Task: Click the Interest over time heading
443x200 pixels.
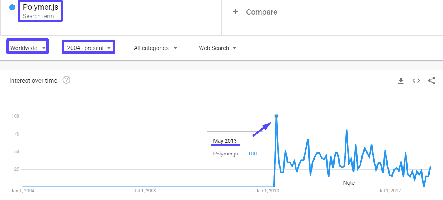Action: pyautogui.click(x=33, y=81)
